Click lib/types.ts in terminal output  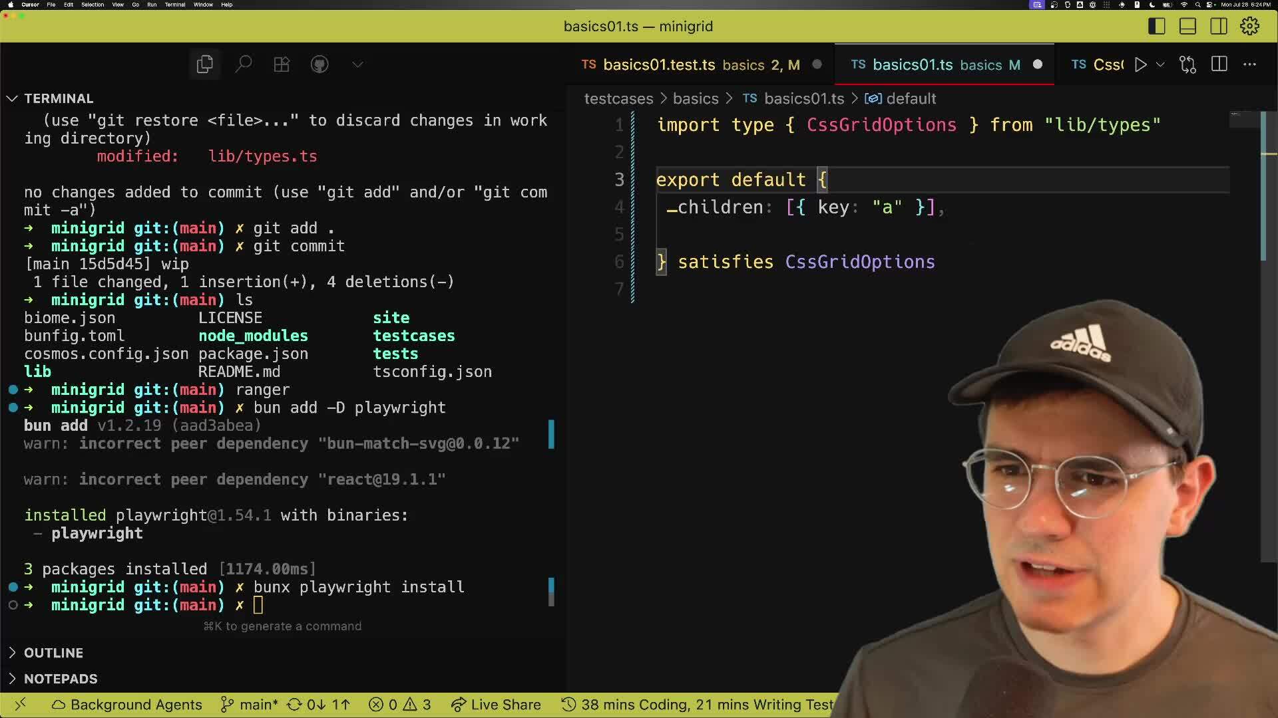click(x=263, y=156)
